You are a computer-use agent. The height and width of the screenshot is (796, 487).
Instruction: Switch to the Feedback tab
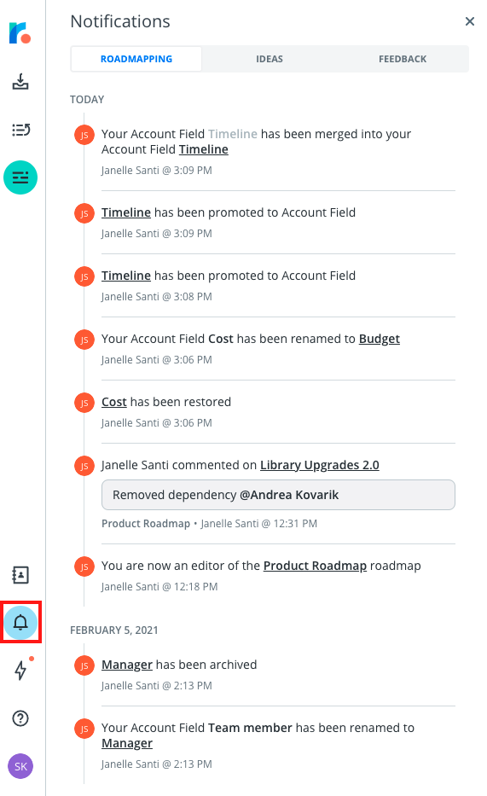(x=403, y=59)
